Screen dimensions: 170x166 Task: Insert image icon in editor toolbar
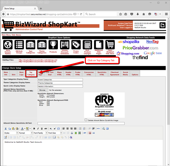point(76,133)
